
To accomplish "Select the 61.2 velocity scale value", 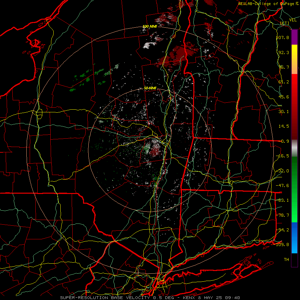I will pos(284,82).
